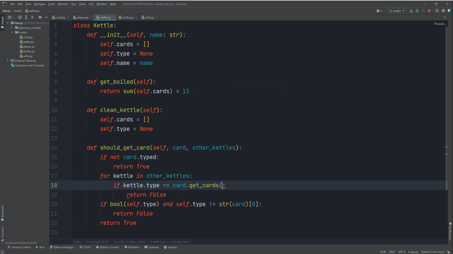
Task: Hide the Project panel with minus icon
Action: pos(46,17)
